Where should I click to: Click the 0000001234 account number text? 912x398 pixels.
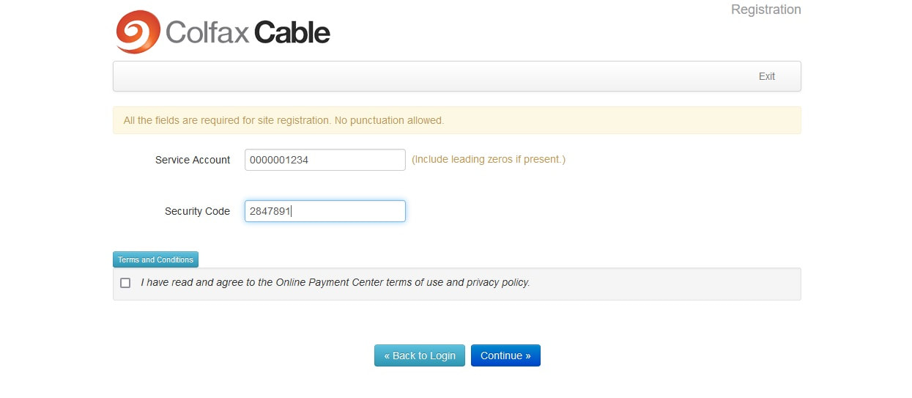click(x=279, y=160)
